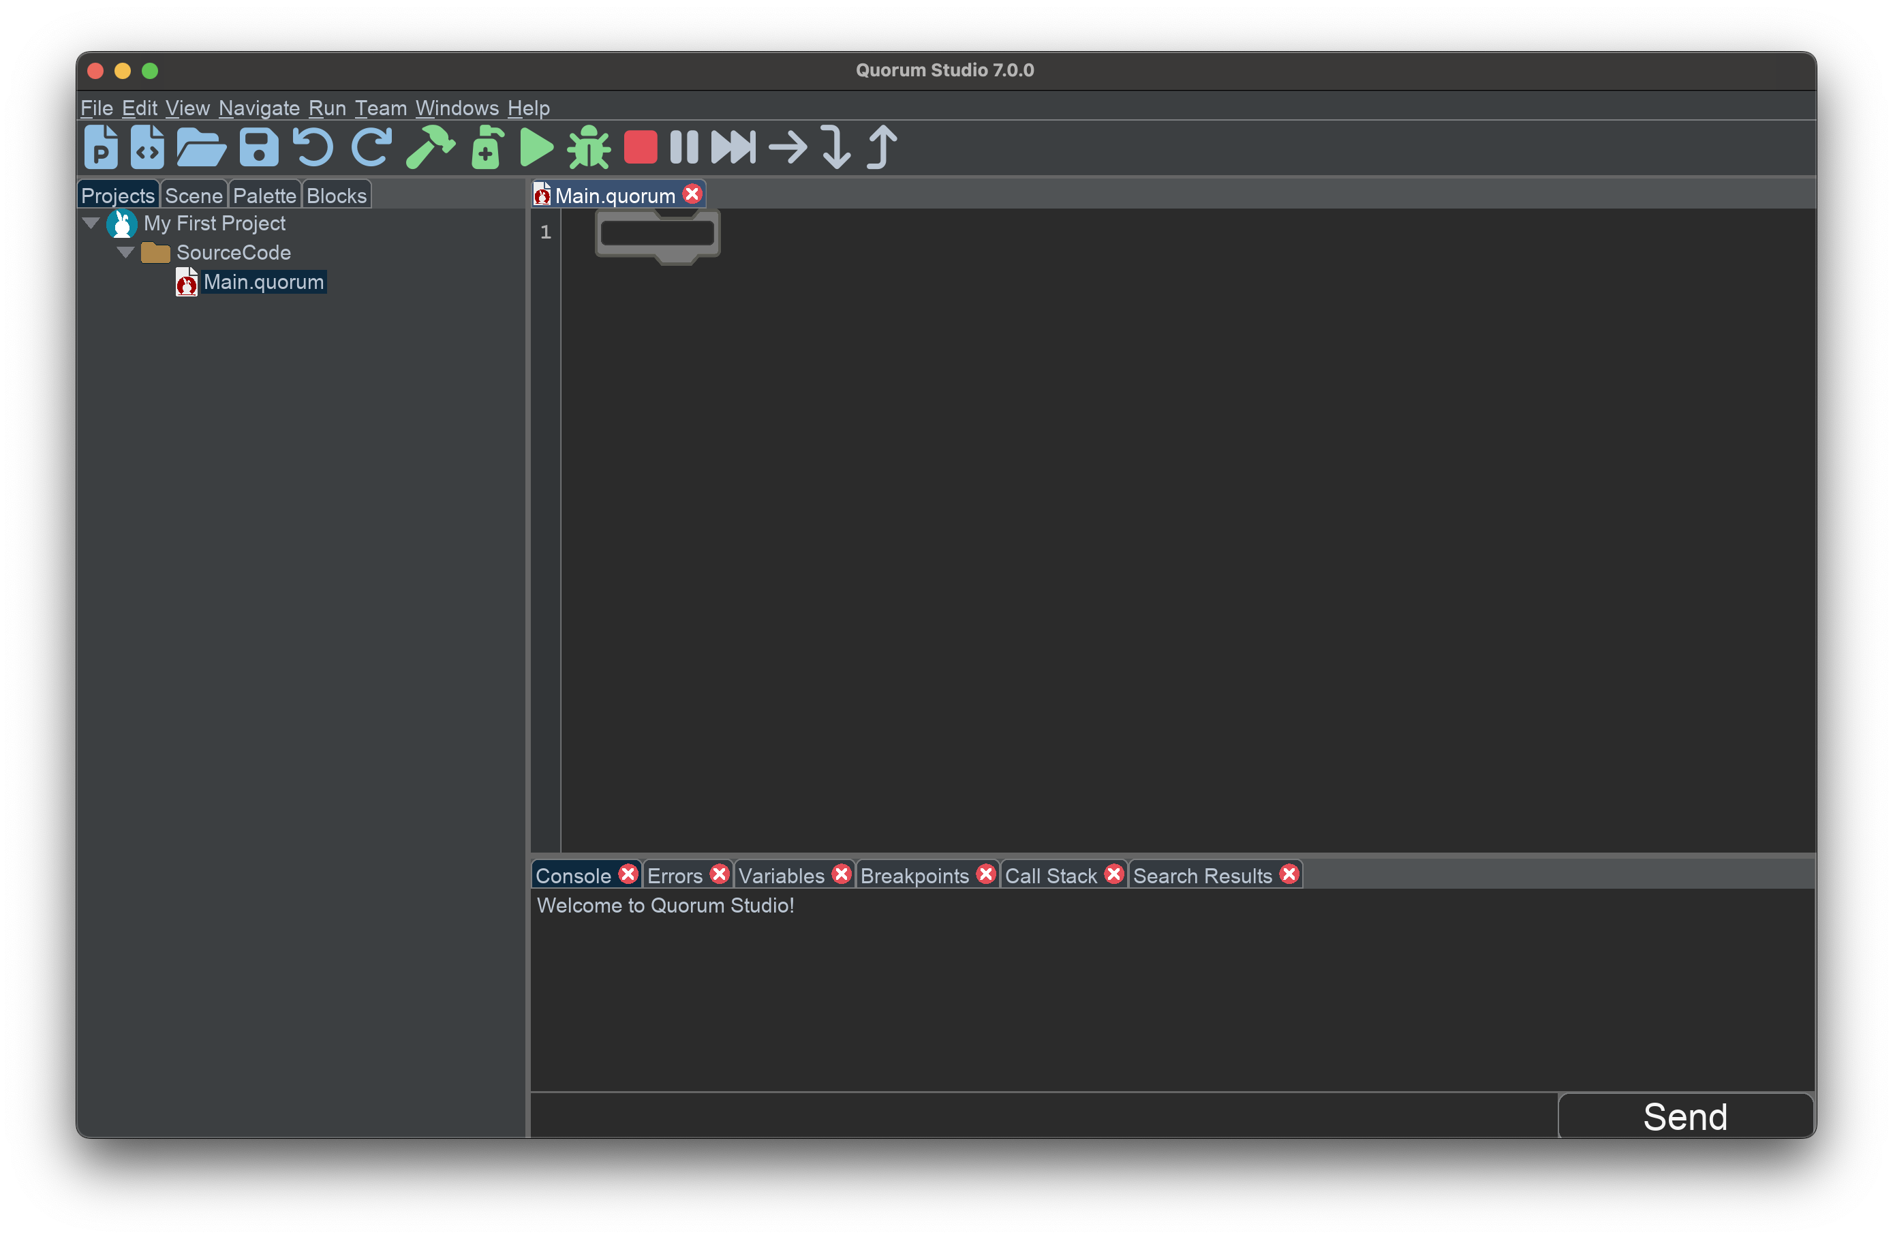The height and width of the screenshot is (1239, 1893).
Task: Build project with hammer icon
Action: click(x=430, y=147)
